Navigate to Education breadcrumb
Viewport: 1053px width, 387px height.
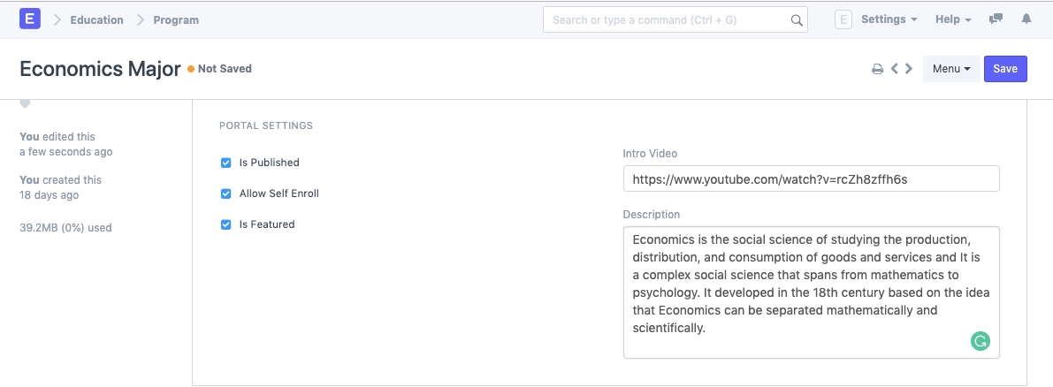pyautogui.click(x=97, y=19)
